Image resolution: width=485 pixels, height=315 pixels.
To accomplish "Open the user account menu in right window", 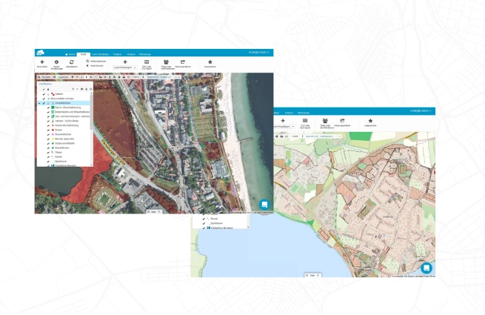I will click(421, 111).
